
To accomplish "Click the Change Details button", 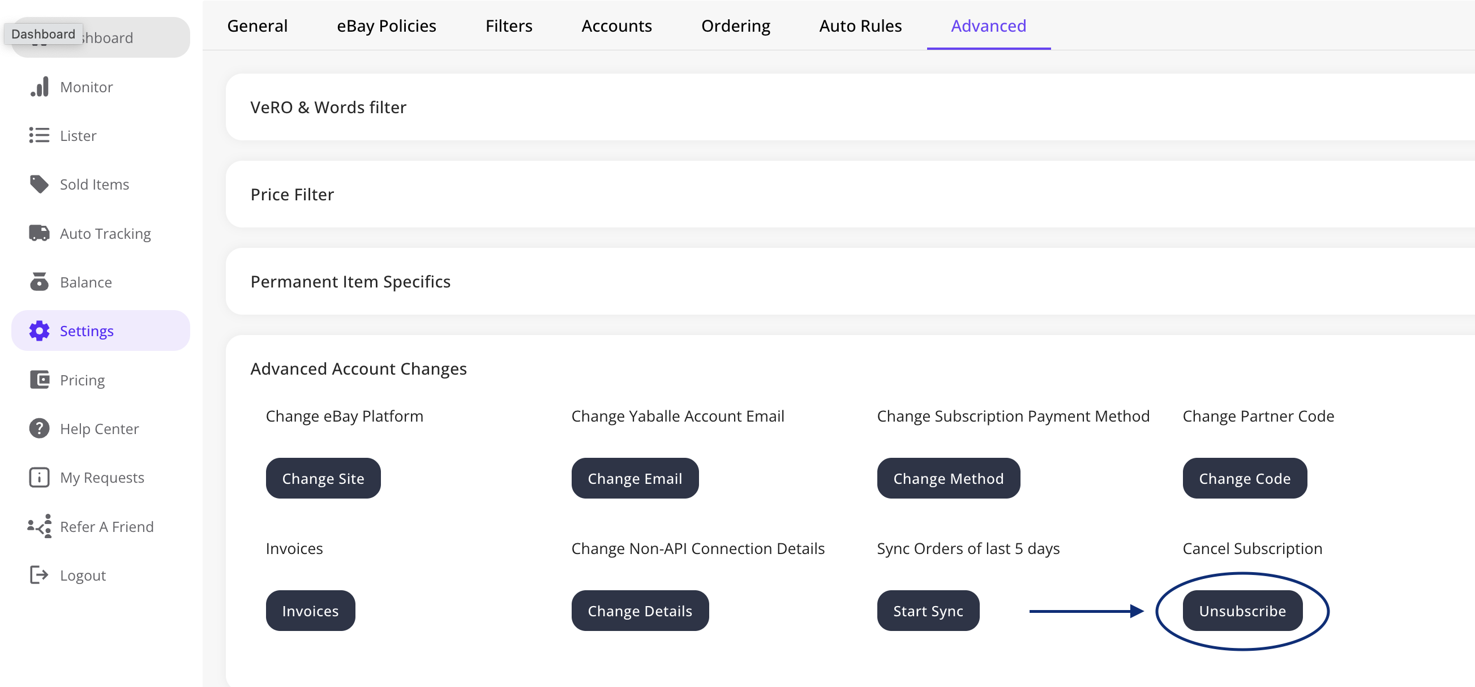I will (640, 610).
